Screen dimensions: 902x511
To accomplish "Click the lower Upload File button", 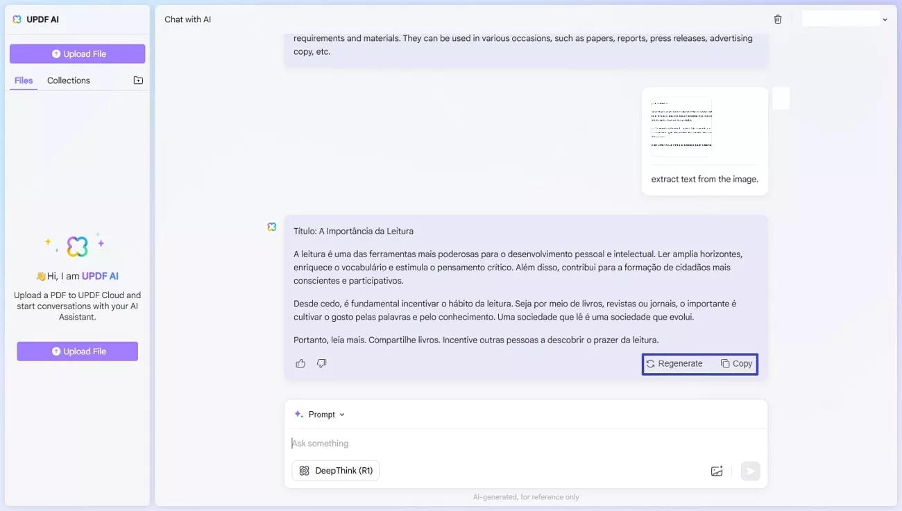I will tap(78, 352).
